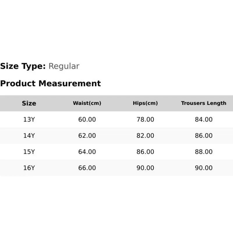Select the 15Y size row label
Screen dimensions: 233x233
[29, 152]
